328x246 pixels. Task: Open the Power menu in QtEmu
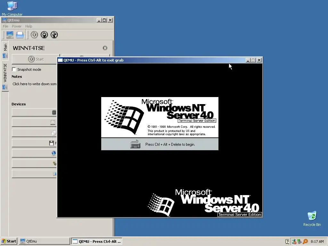pos(17,26)
